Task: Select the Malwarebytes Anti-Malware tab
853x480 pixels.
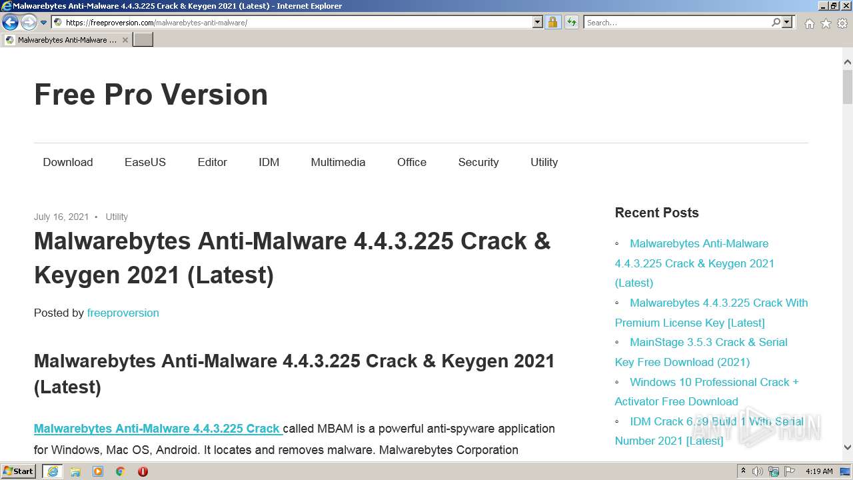Action: pyautogui.click(x=67, y=40)
